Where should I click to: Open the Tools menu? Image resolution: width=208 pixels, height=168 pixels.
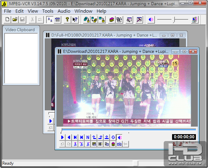click(48, 11)
